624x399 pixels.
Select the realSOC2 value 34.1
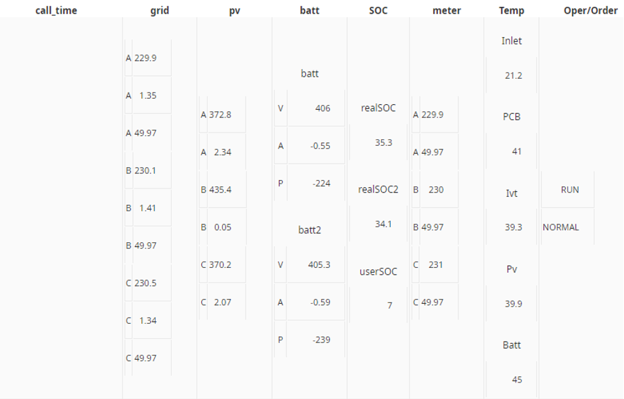(384, 224)
